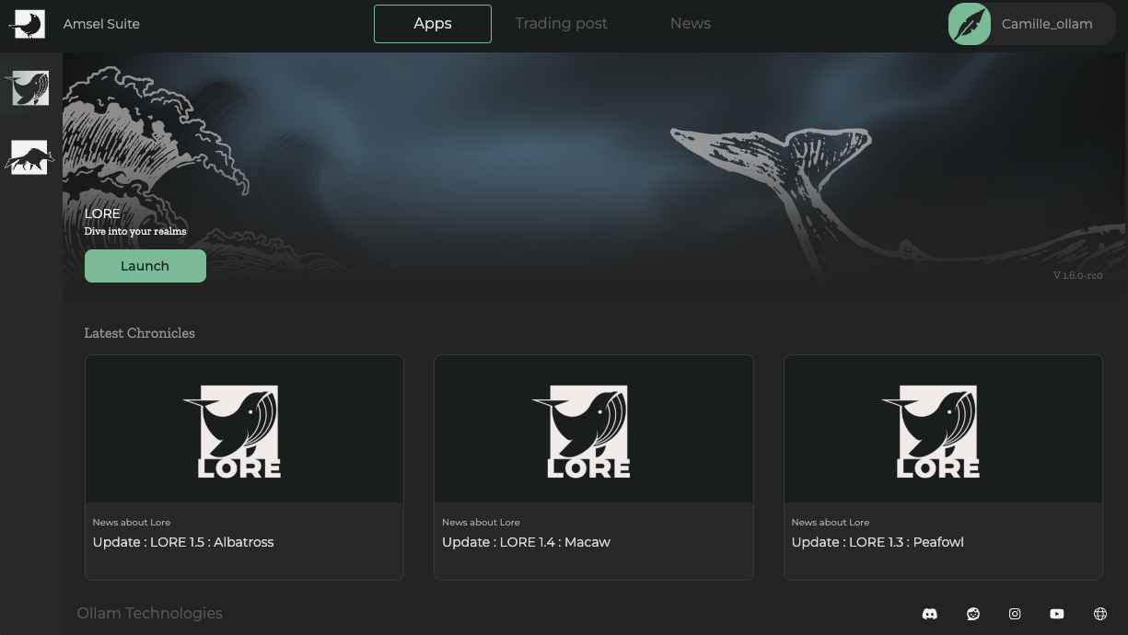The image size is (1128, 635).
Task: Open the YouTube link in footer
Action: (x=1057, y=614)
